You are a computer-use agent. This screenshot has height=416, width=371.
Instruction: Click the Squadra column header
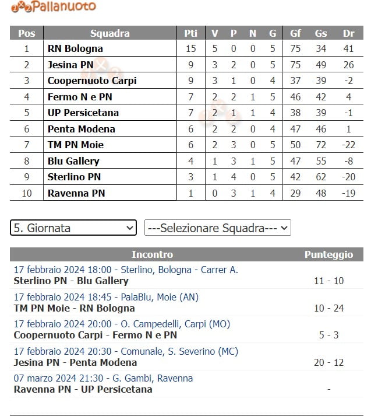tap(110, 33)
